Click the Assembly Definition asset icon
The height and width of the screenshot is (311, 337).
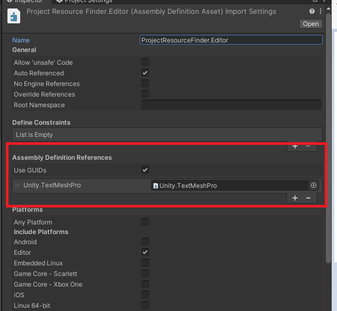tap(14, 16)
